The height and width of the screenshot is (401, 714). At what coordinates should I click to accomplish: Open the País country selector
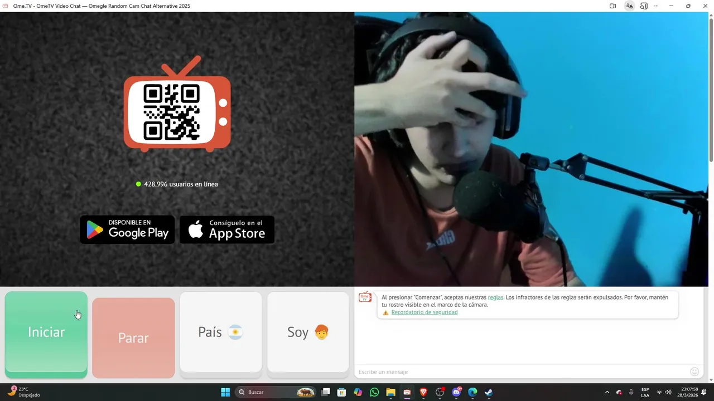point(221,332)
